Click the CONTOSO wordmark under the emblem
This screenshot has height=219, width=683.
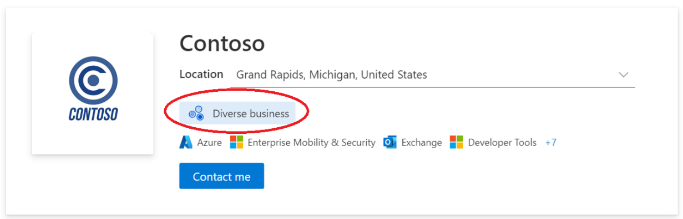[x=93, y=114]
